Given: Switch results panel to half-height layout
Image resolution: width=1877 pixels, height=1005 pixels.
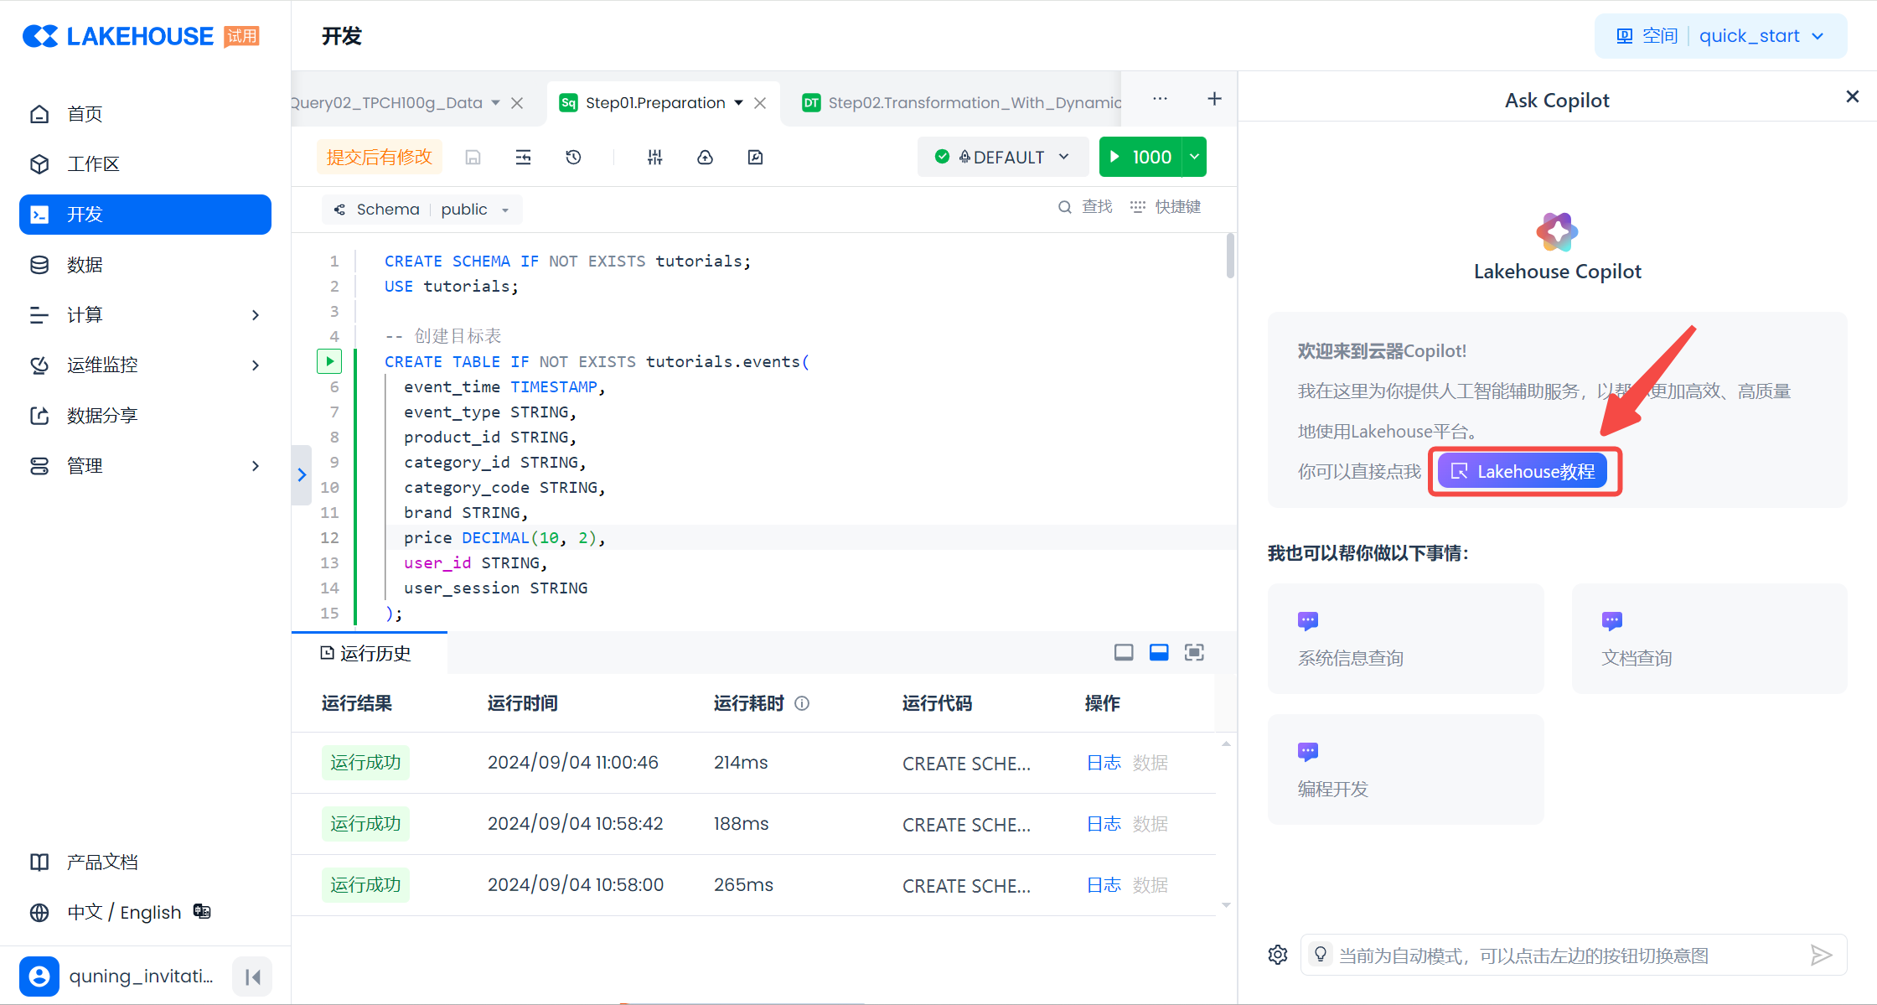Looking at the screenshot, I should [x=1159, y=653].
